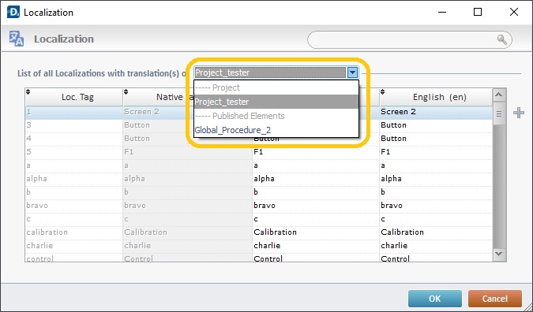533x312 pixels.
Task: Toggle the sort arrows on the English (en) column
Action: point(382,92)
